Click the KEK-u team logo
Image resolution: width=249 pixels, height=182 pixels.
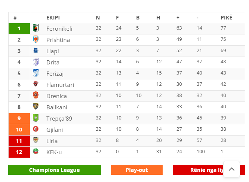pos(36,151)
